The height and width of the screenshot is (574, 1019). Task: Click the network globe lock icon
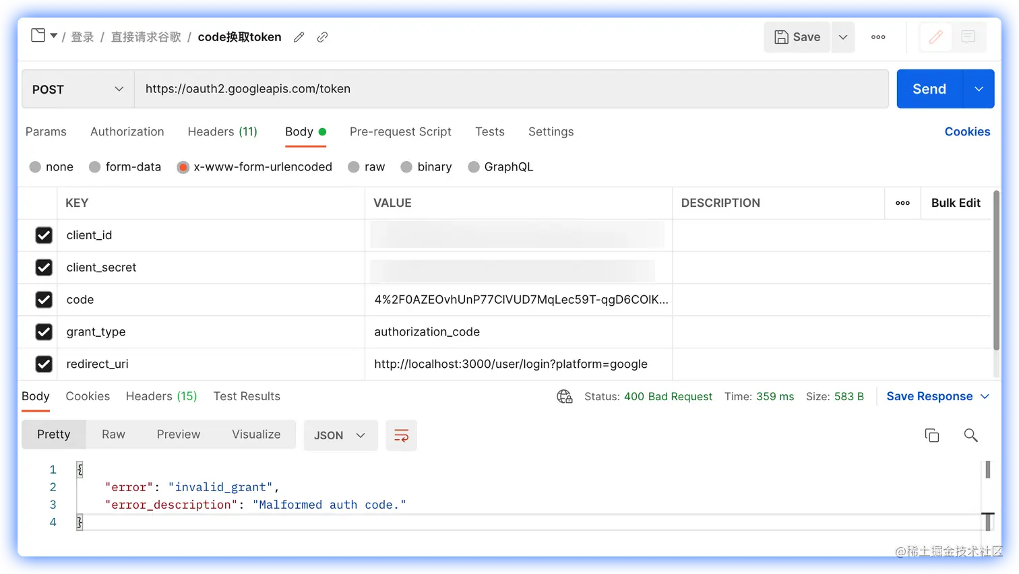pyautogui.click(x=565, y=397)
